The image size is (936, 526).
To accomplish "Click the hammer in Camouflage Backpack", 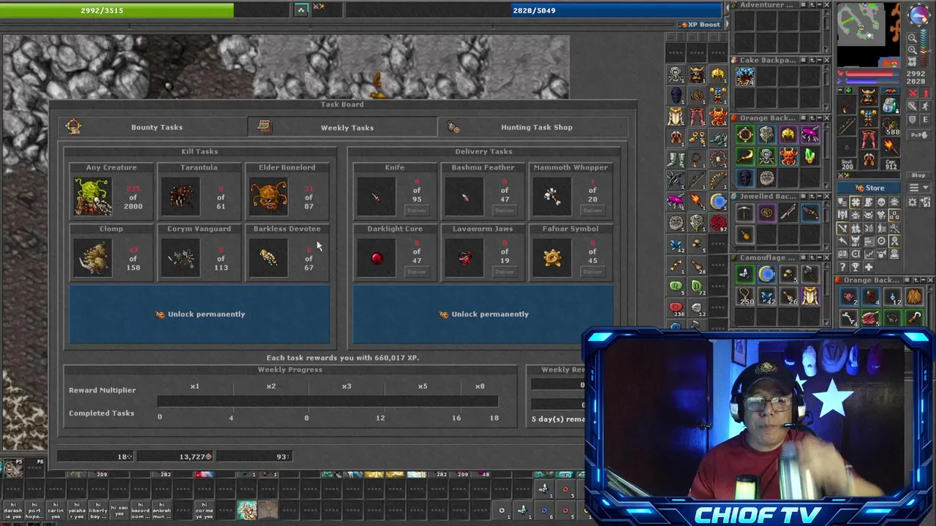I will pos(810,275).
